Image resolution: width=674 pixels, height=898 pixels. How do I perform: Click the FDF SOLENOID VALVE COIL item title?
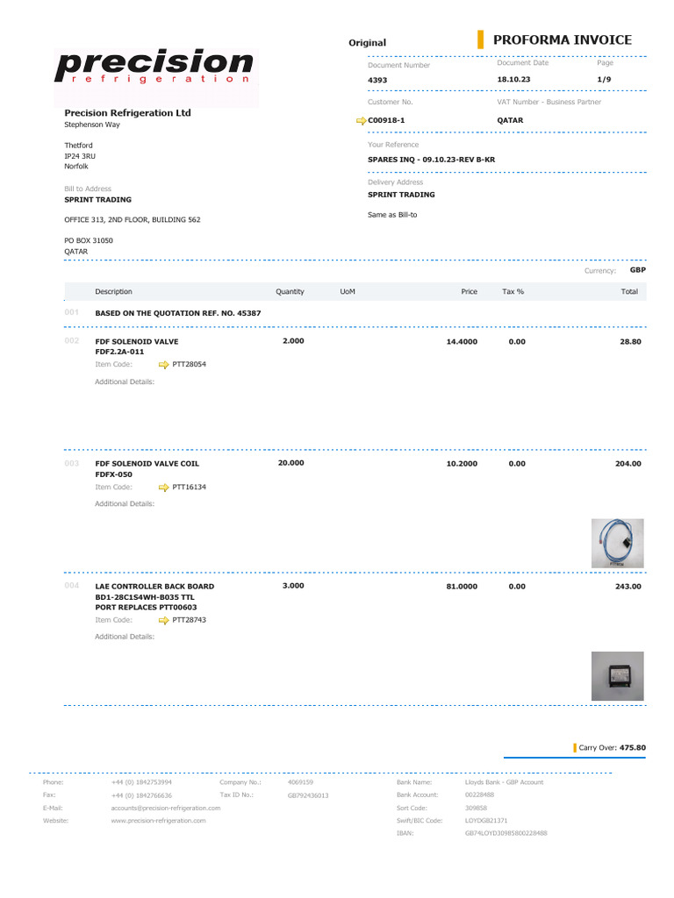point(147,463)
